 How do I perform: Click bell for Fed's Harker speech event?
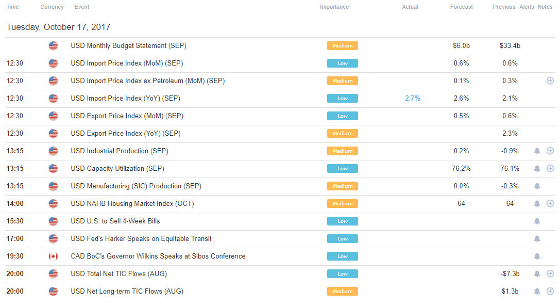point(537,239)
